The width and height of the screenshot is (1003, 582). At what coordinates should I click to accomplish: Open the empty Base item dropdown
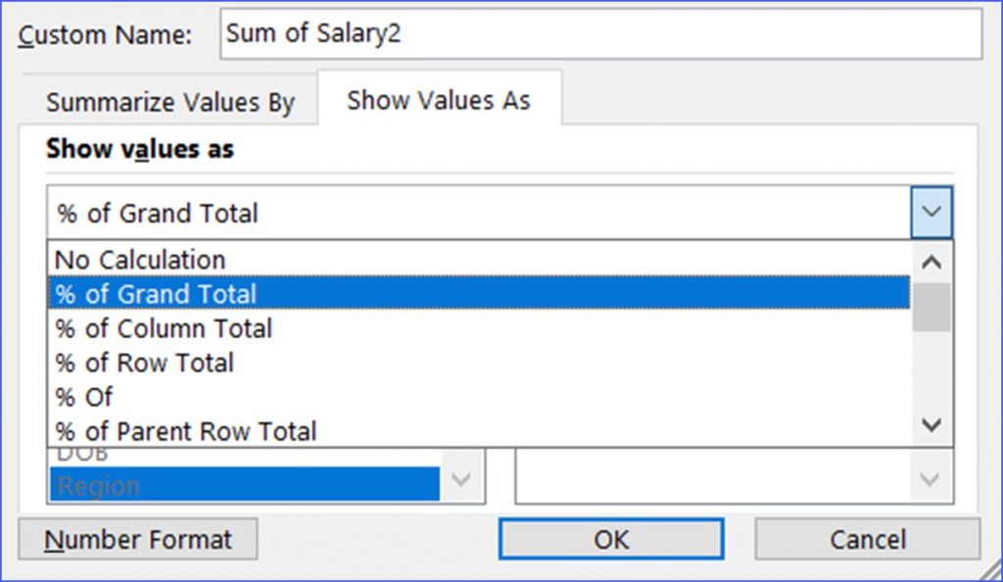928,479
